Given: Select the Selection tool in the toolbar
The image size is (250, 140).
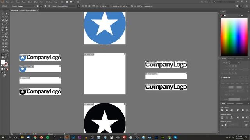Looking at the screenshot, I should tap(3, 14).
